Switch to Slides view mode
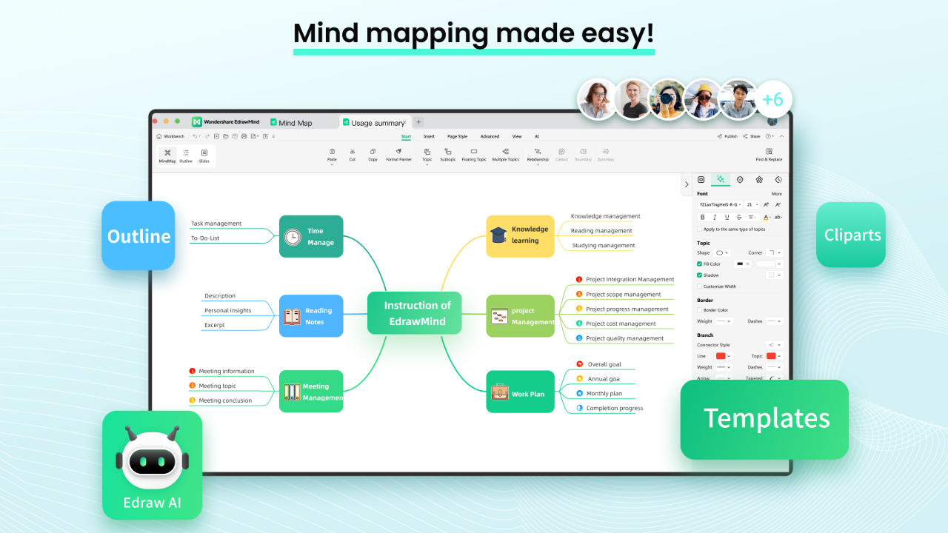Image resolution: width=948 pixels, height=533 pixels. tap(204, 155)
